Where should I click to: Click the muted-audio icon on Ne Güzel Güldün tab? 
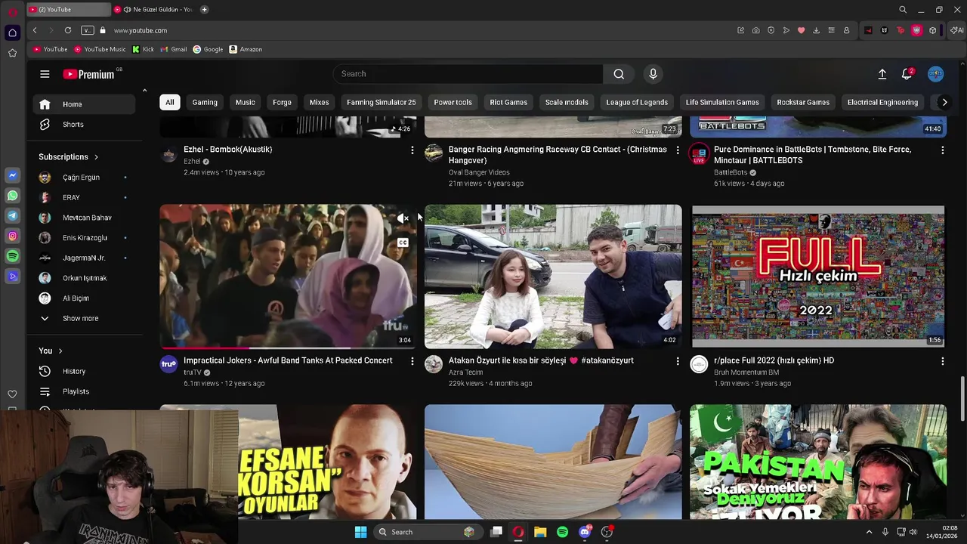point(128,10)
